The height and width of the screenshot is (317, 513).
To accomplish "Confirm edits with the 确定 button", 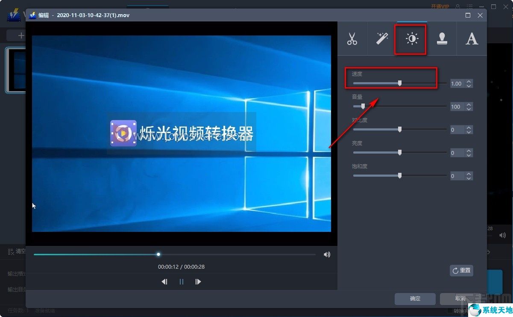I will 414,299.
